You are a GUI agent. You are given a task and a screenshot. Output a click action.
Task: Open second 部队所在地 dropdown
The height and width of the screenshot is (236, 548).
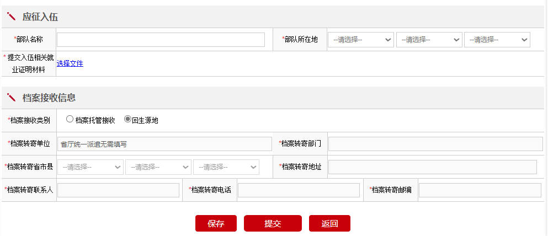tap(429, 40)
